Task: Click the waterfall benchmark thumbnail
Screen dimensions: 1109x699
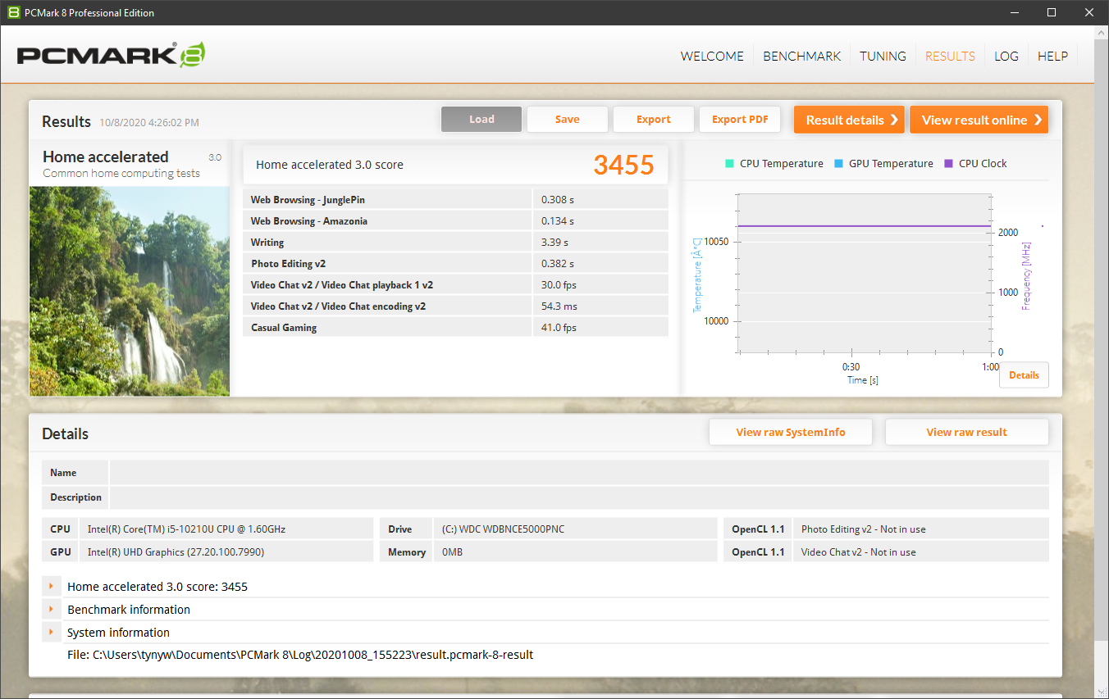Action: [x=130, y=291]
